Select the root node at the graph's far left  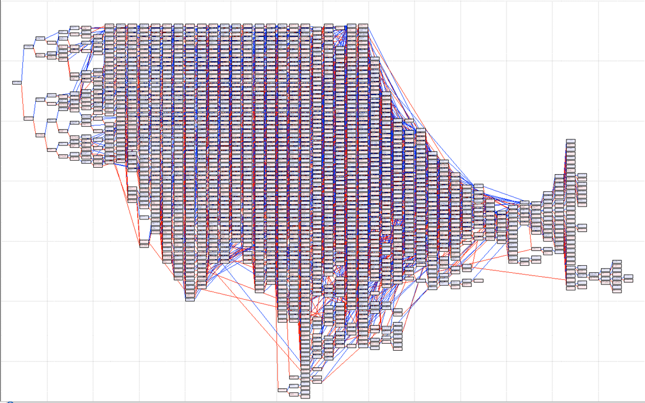click(17, 82)
